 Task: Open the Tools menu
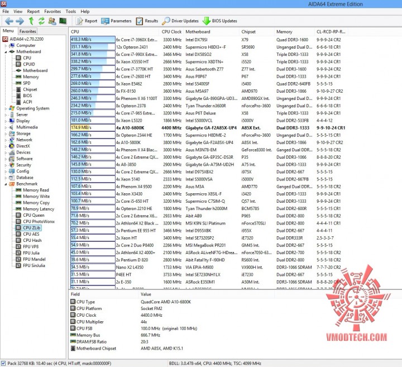70,11
